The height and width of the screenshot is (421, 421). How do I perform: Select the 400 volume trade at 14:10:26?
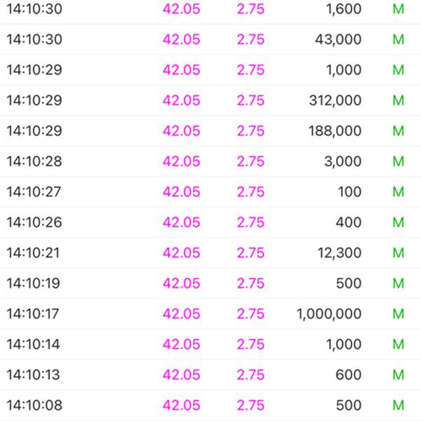210,222
